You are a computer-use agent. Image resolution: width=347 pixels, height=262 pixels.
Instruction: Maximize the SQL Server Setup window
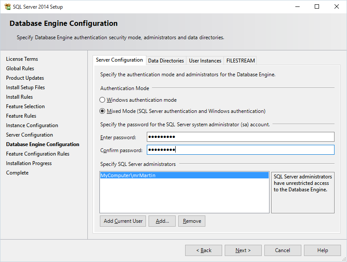click(x=317, y=6)
